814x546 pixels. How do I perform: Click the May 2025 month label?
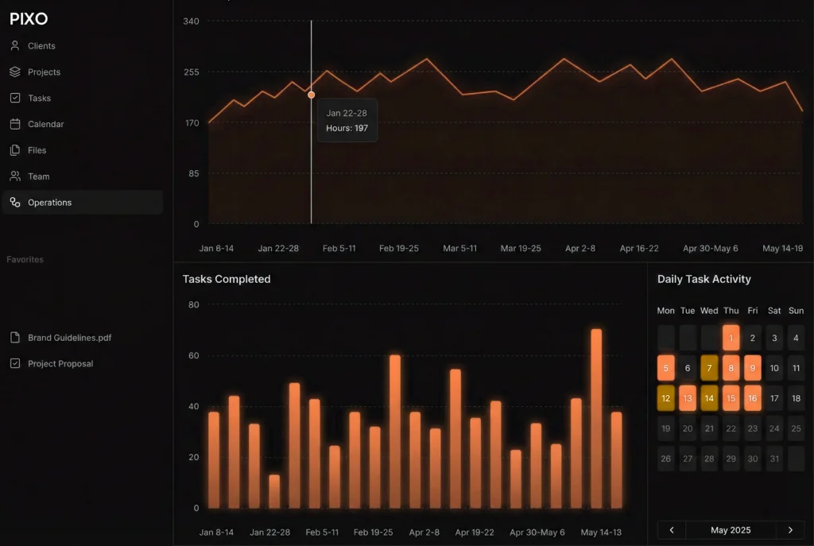731,530
